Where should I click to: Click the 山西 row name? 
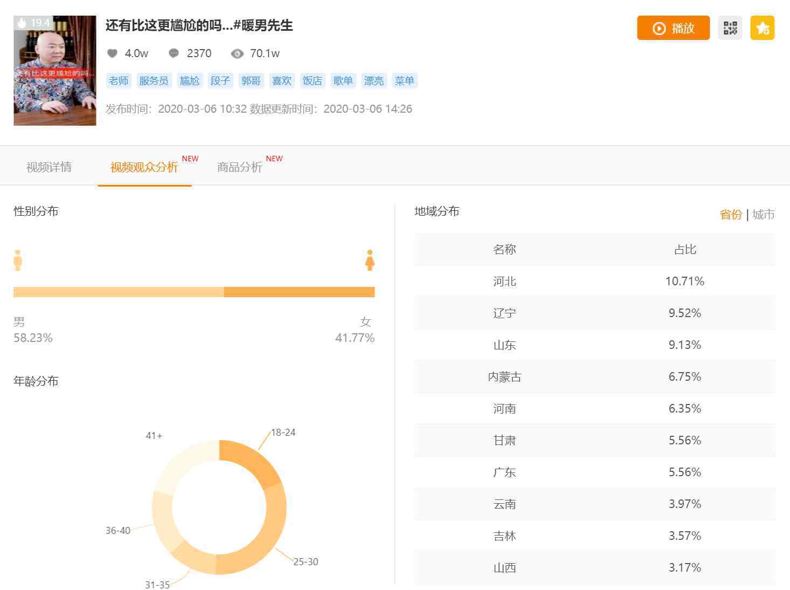pyautogui.click(x=504, y=568)
